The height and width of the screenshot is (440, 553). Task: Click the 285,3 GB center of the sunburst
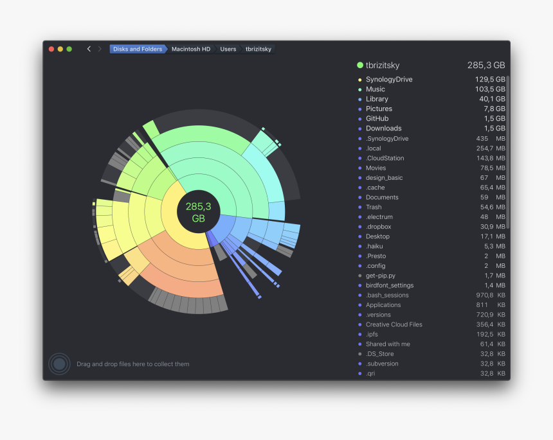[199, 212]
